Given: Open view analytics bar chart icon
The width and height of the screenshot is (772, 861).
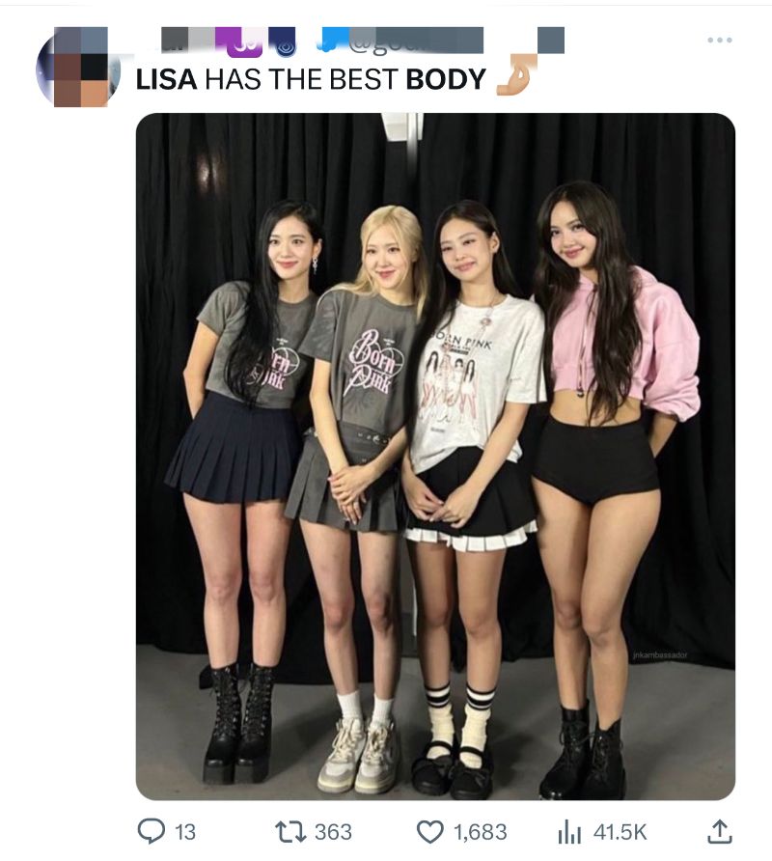Looking at the screenshot, I should (569, 832).
